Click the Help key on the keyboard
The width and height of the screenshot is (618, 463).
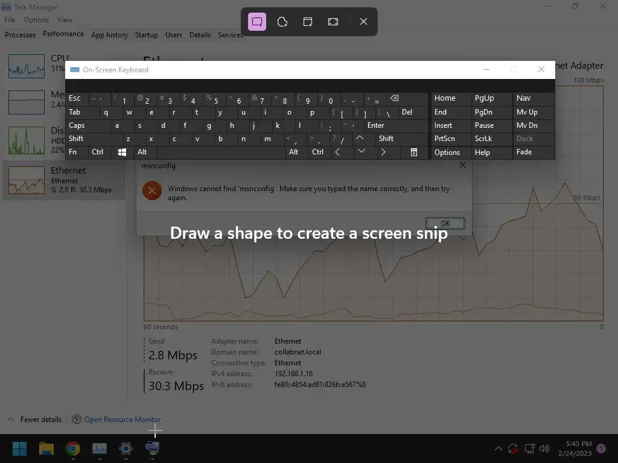(x=491, y=152)
